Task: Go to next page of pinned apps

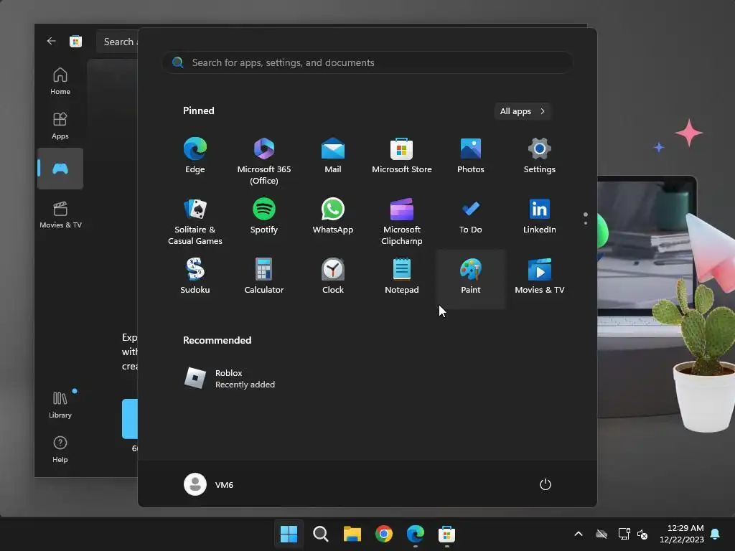Action: point(586,223)
